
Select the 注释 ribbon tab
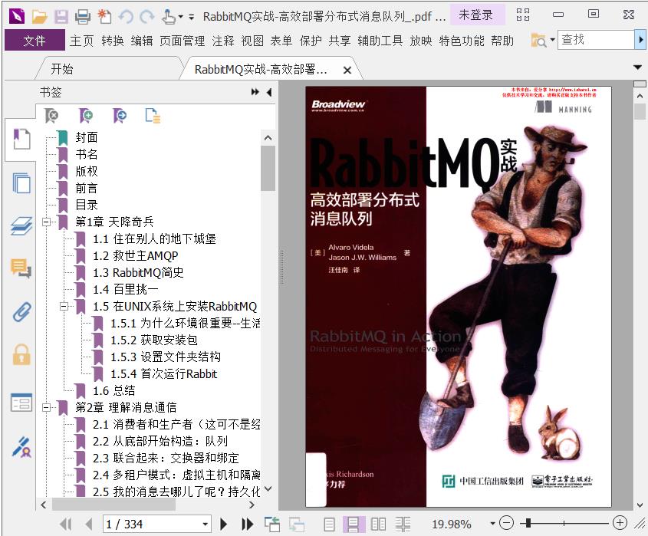[x=223, y=41]
